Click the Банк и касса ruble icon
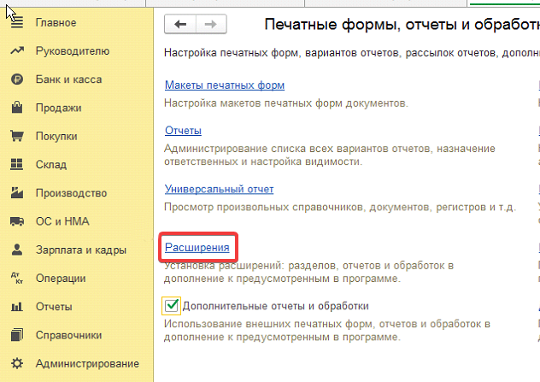This screenshot has width=540, height=382. point(17,79)
